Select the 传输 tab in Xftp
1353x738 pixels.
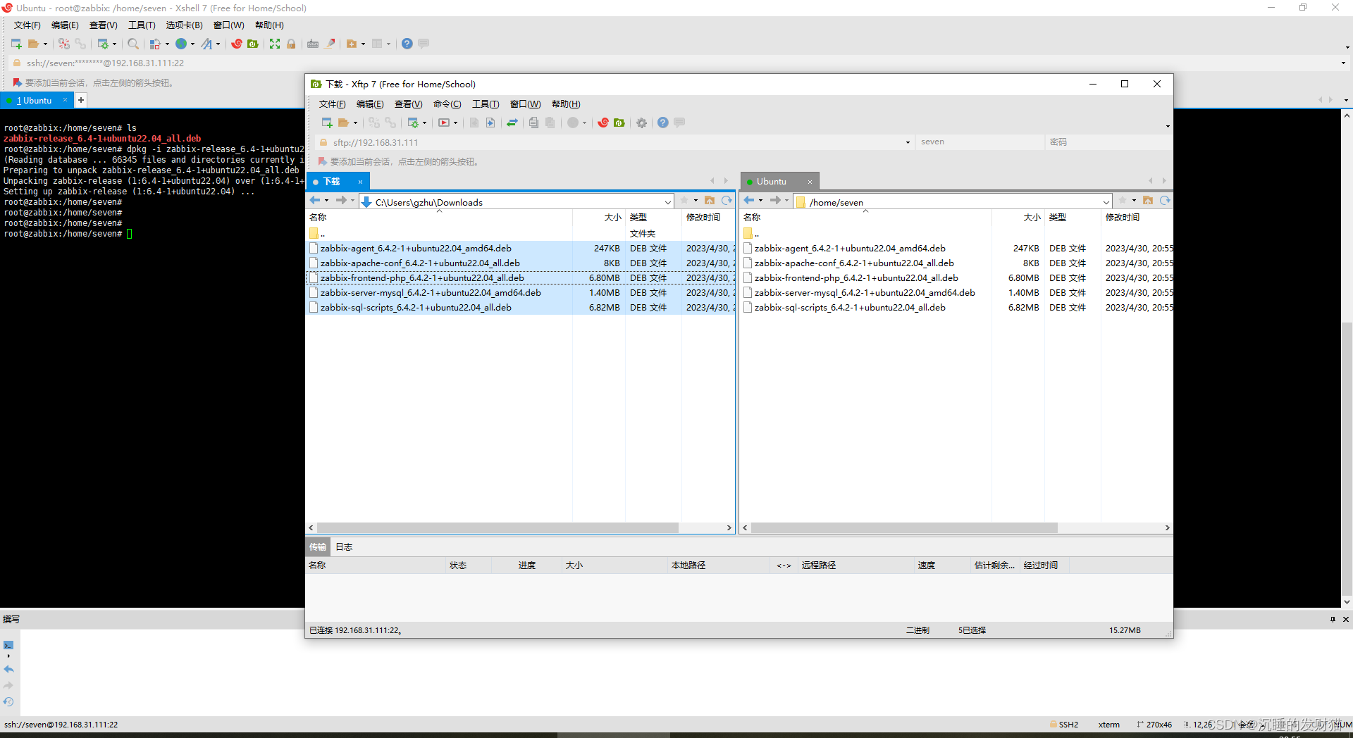coord(318,546)
